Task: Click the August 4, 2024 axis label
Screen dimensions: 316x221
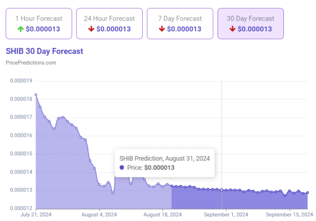Action: (x=100, y=215)
